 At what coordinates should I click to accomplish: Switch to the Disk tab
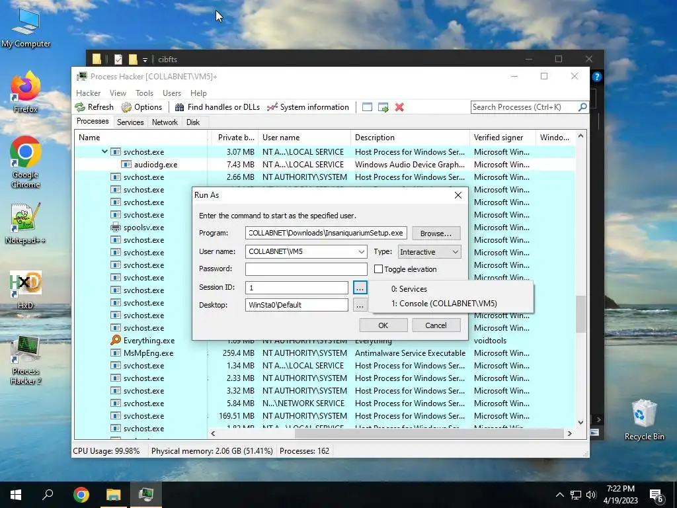tap(193, 122)
